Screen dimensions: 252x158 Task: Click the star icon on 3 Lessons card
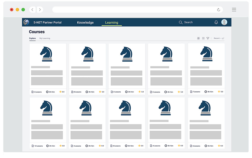(x=100, y=146)
